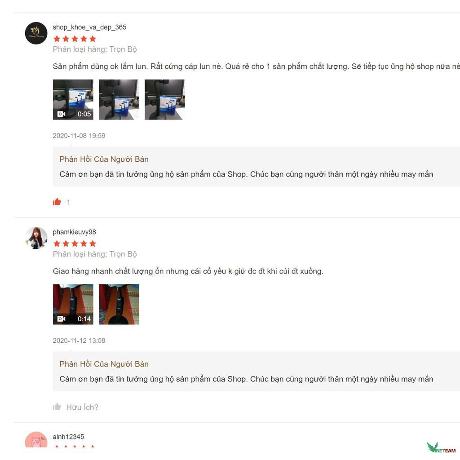The image size is (460, 460).
Task: Click username phamkieuvy98
Action: (x=74, y=232)
